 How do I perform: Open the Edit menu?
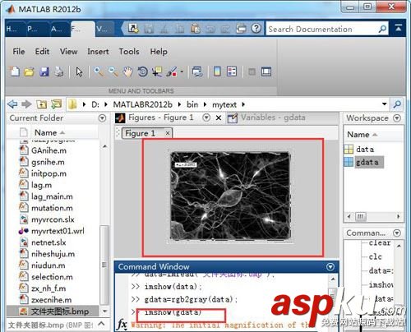42,52
